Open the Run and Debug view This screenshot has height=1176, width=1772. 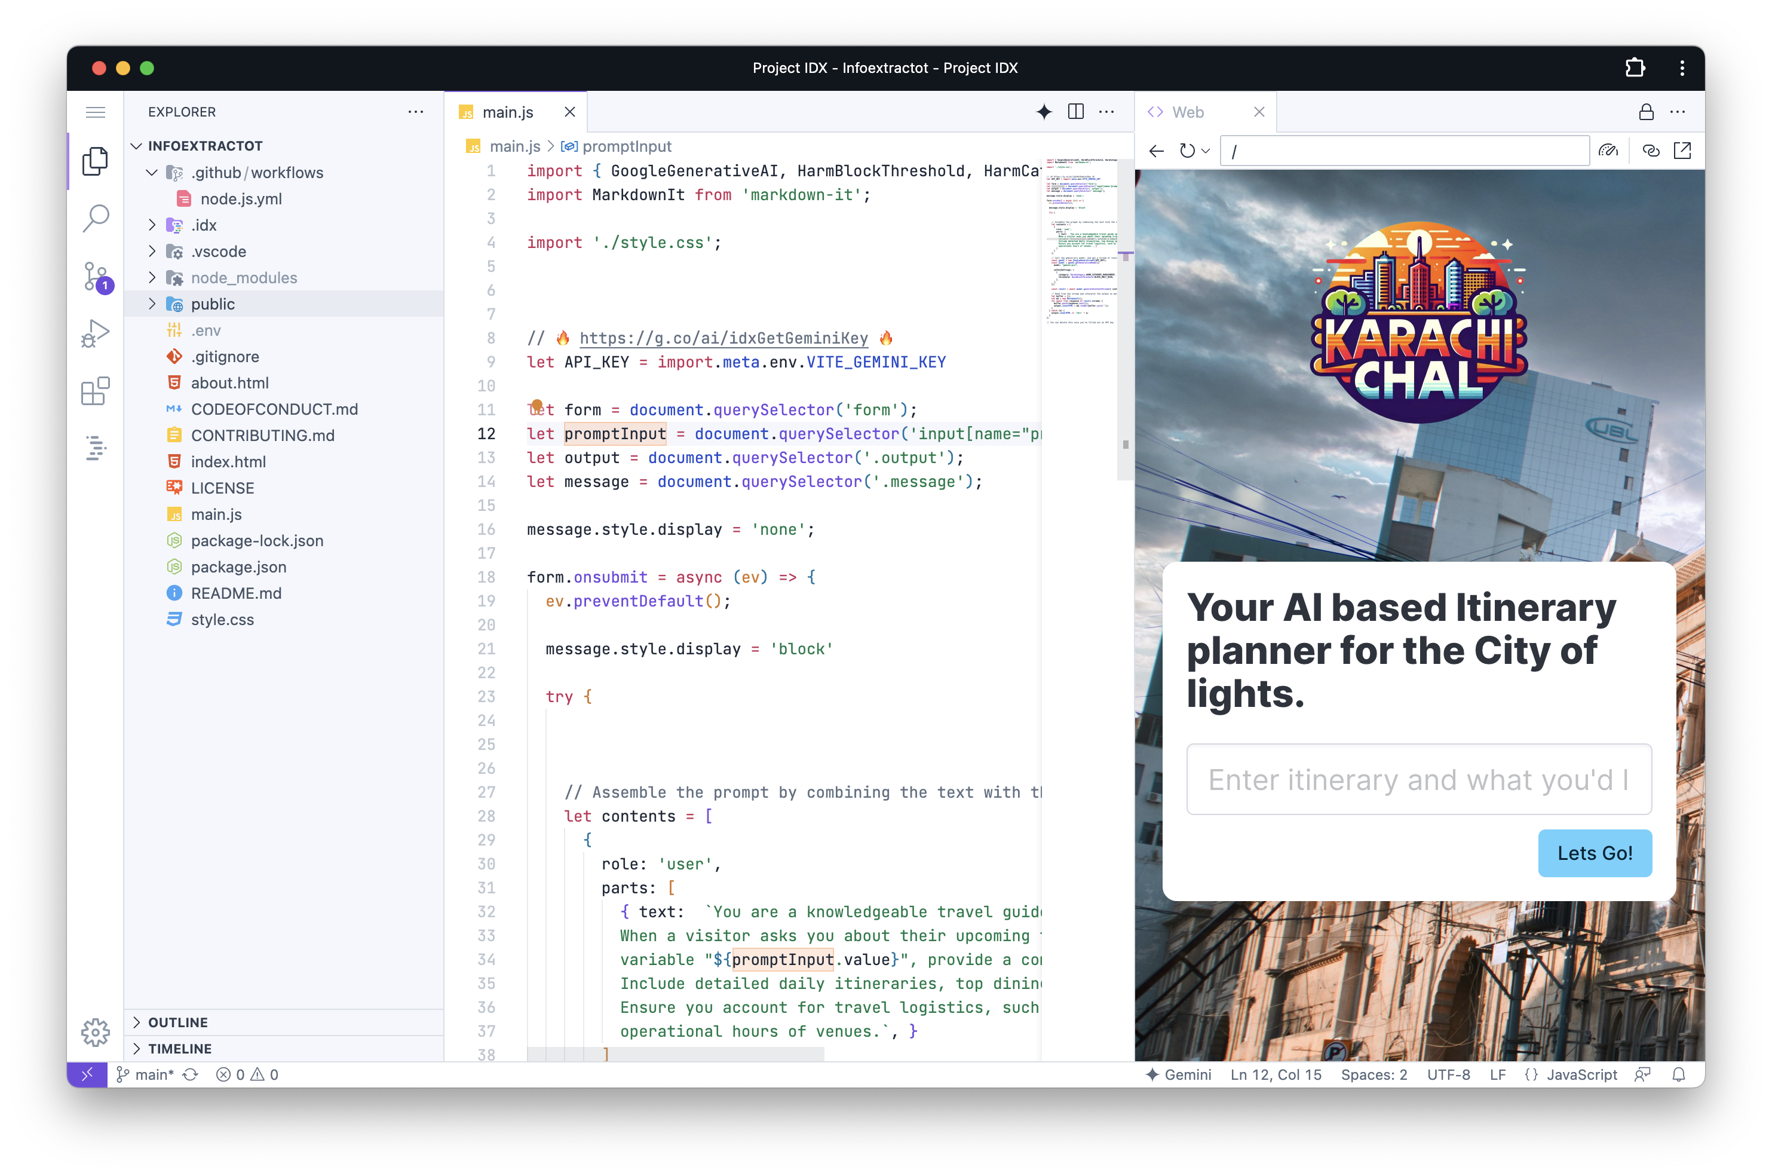[95, 334]
